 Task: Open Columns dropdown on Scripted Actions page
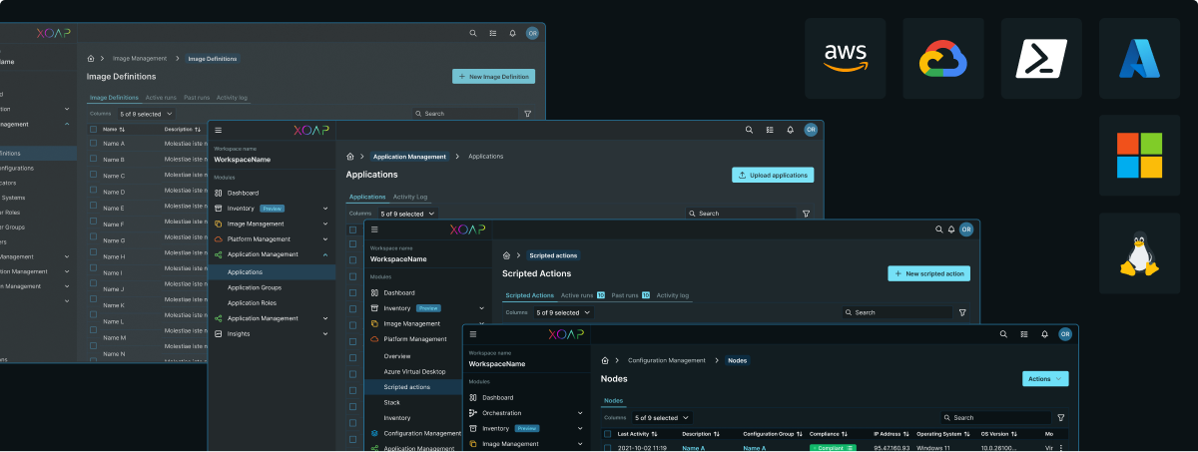[x=563, y=312]
